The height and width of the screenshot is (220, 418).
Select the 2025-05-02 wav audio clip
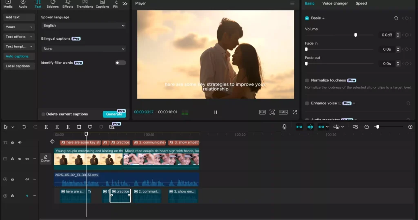pyautogui.click(x=127, y=180)
